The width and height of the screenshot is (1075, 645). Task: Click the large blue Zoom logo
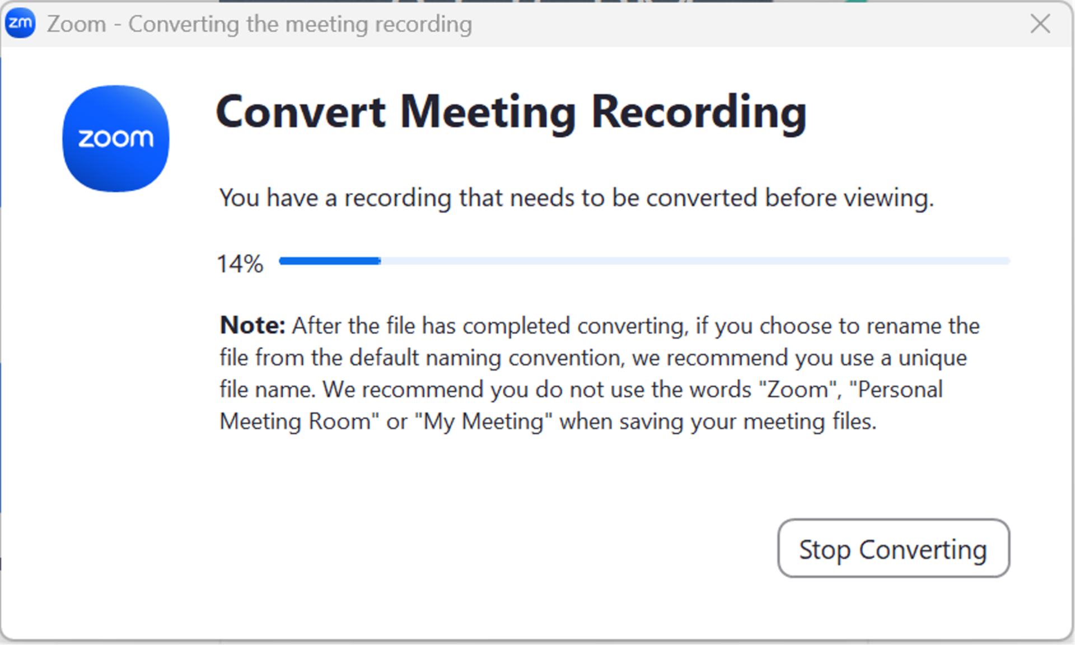[116, 139]
